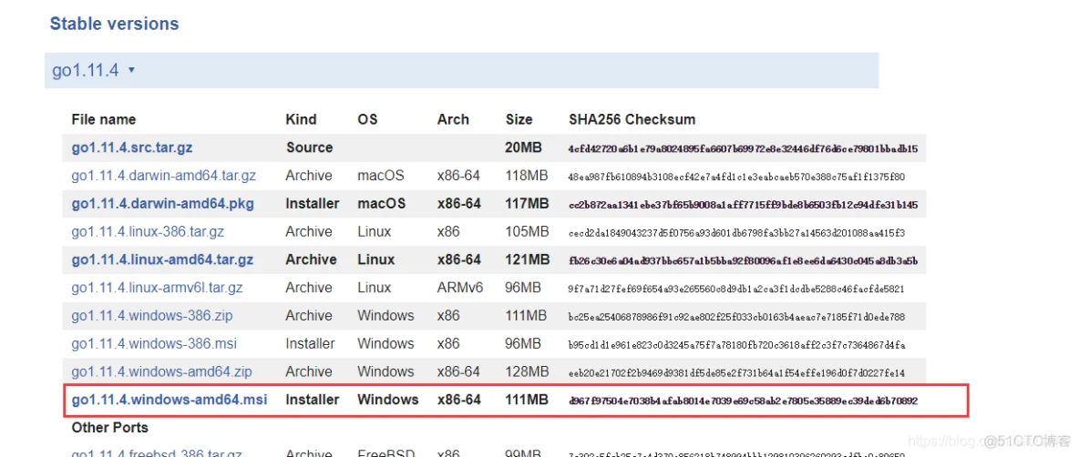
Task: Select checksum of darwin-amd64.pkg row
Action: click(744, 205)
